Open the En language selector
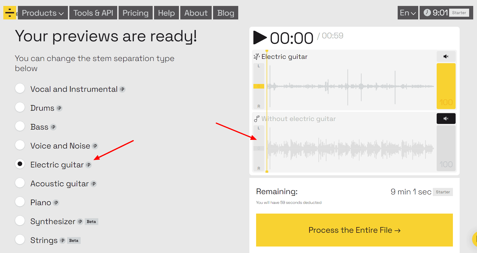The image size is (477, 253). (408, 13)
